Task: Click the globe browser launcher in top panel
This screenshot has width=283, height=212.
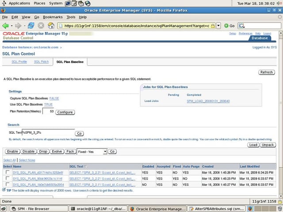Action: click(88, 3)
